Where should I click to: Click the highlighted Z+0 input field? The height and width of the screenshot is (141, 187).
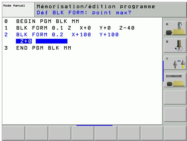click(24, 41)
